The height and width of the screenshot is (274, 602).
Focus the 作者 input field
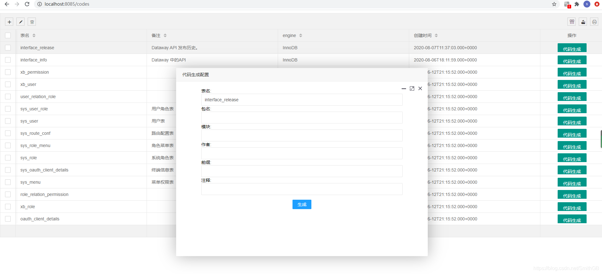(302, 153)
